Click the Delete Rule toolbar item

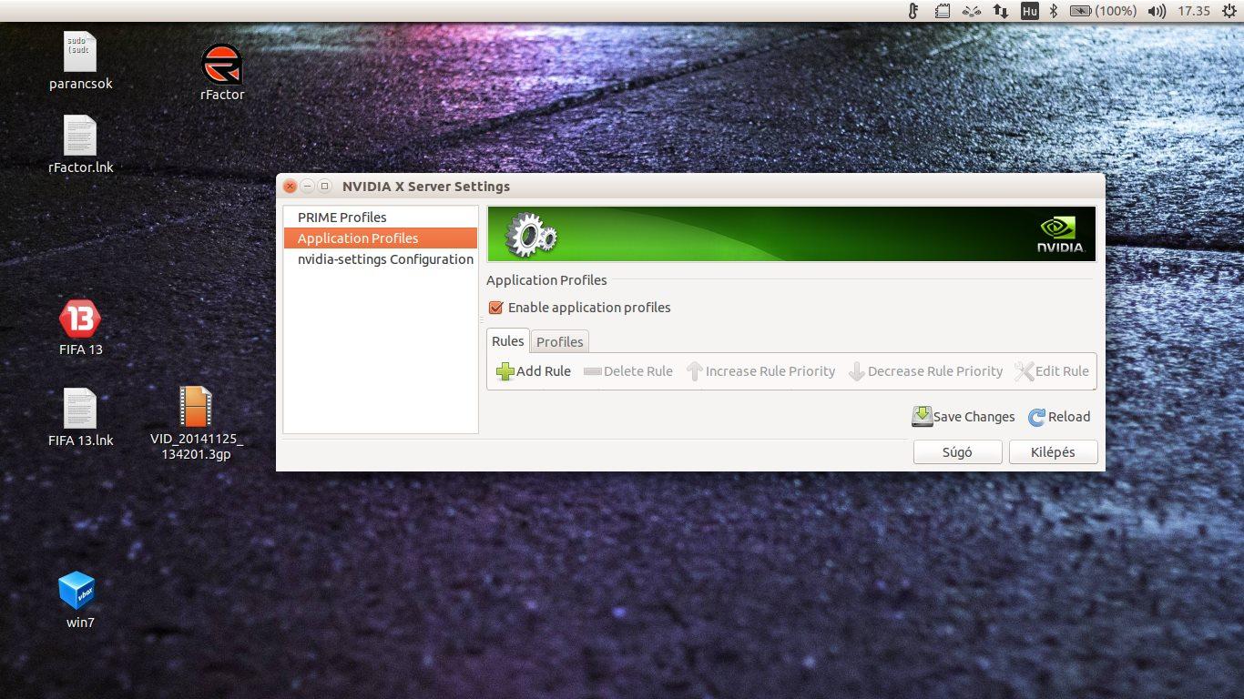627,371
